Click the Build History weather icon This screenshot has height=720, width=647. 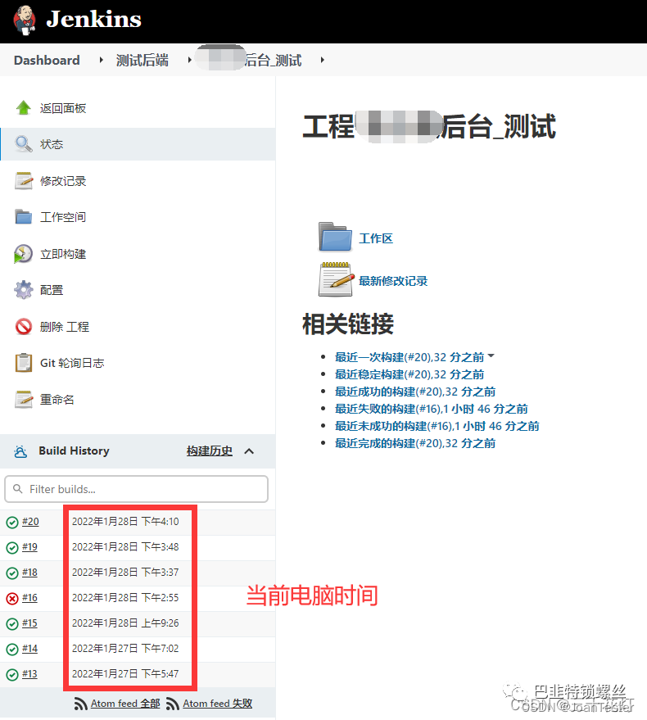[20, 451]
